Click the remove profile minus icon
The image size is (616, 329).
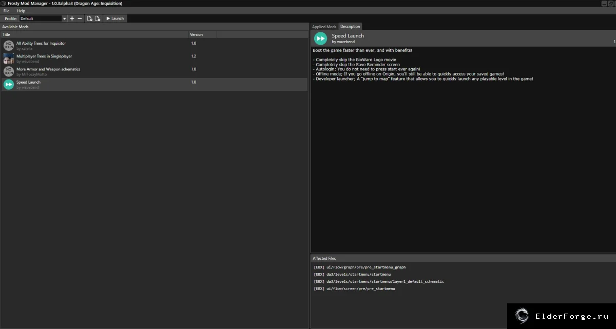[80, 18]
